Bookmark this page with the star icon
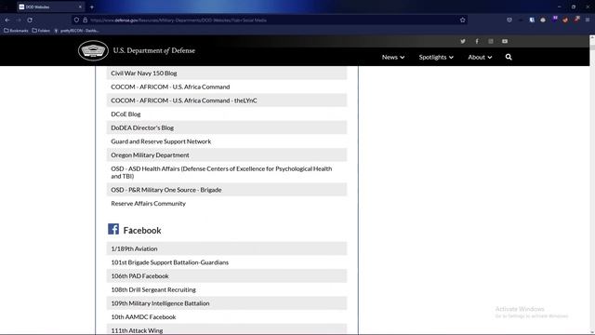This screenshot has width=595, height=335. click(463, 20)
